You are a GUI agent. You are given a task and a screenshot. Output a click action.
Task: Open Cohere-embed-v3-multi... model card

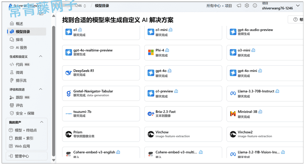click(x=183, y=153)
